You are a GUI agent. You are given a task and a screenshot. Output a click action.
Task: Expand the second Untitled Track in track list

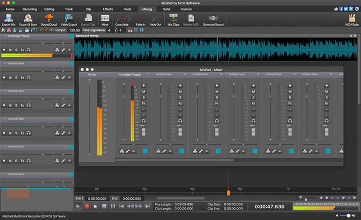coord(5,64)
